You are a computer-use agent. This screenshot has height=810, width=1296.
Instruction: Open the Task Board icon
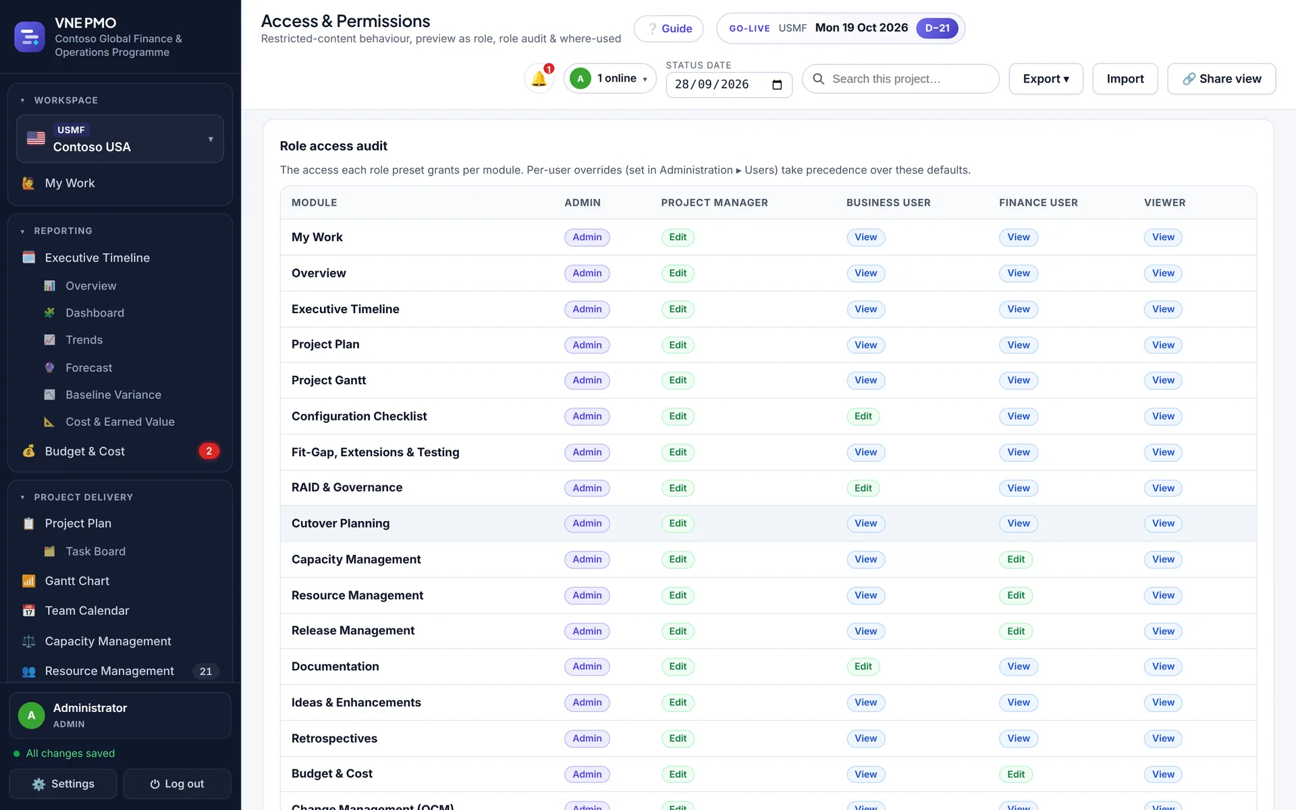pos(49,551)
